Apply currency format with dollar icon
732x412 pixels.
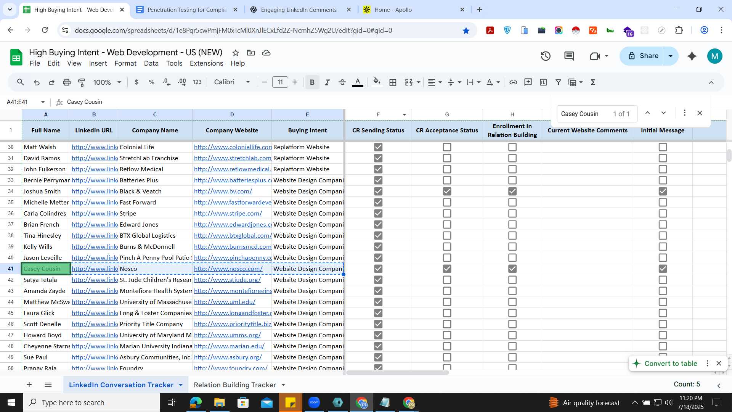pyautogui.click(x=136, y=82)
